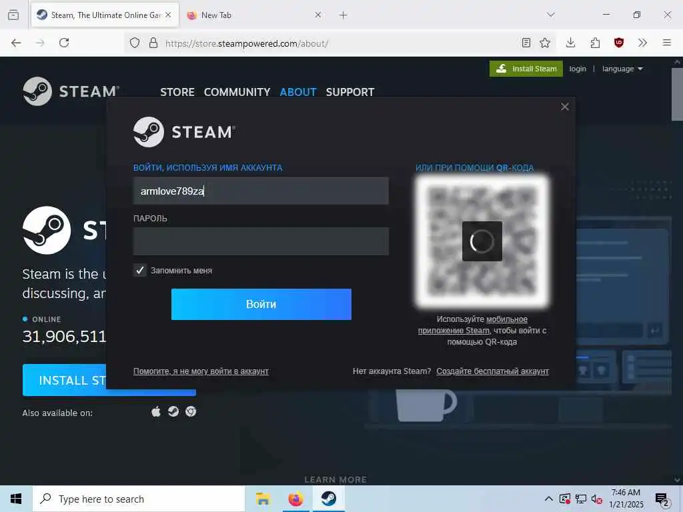683x512 pixels.
Task: Open the Windows Start menu
Action: click(x=16, y=499)
